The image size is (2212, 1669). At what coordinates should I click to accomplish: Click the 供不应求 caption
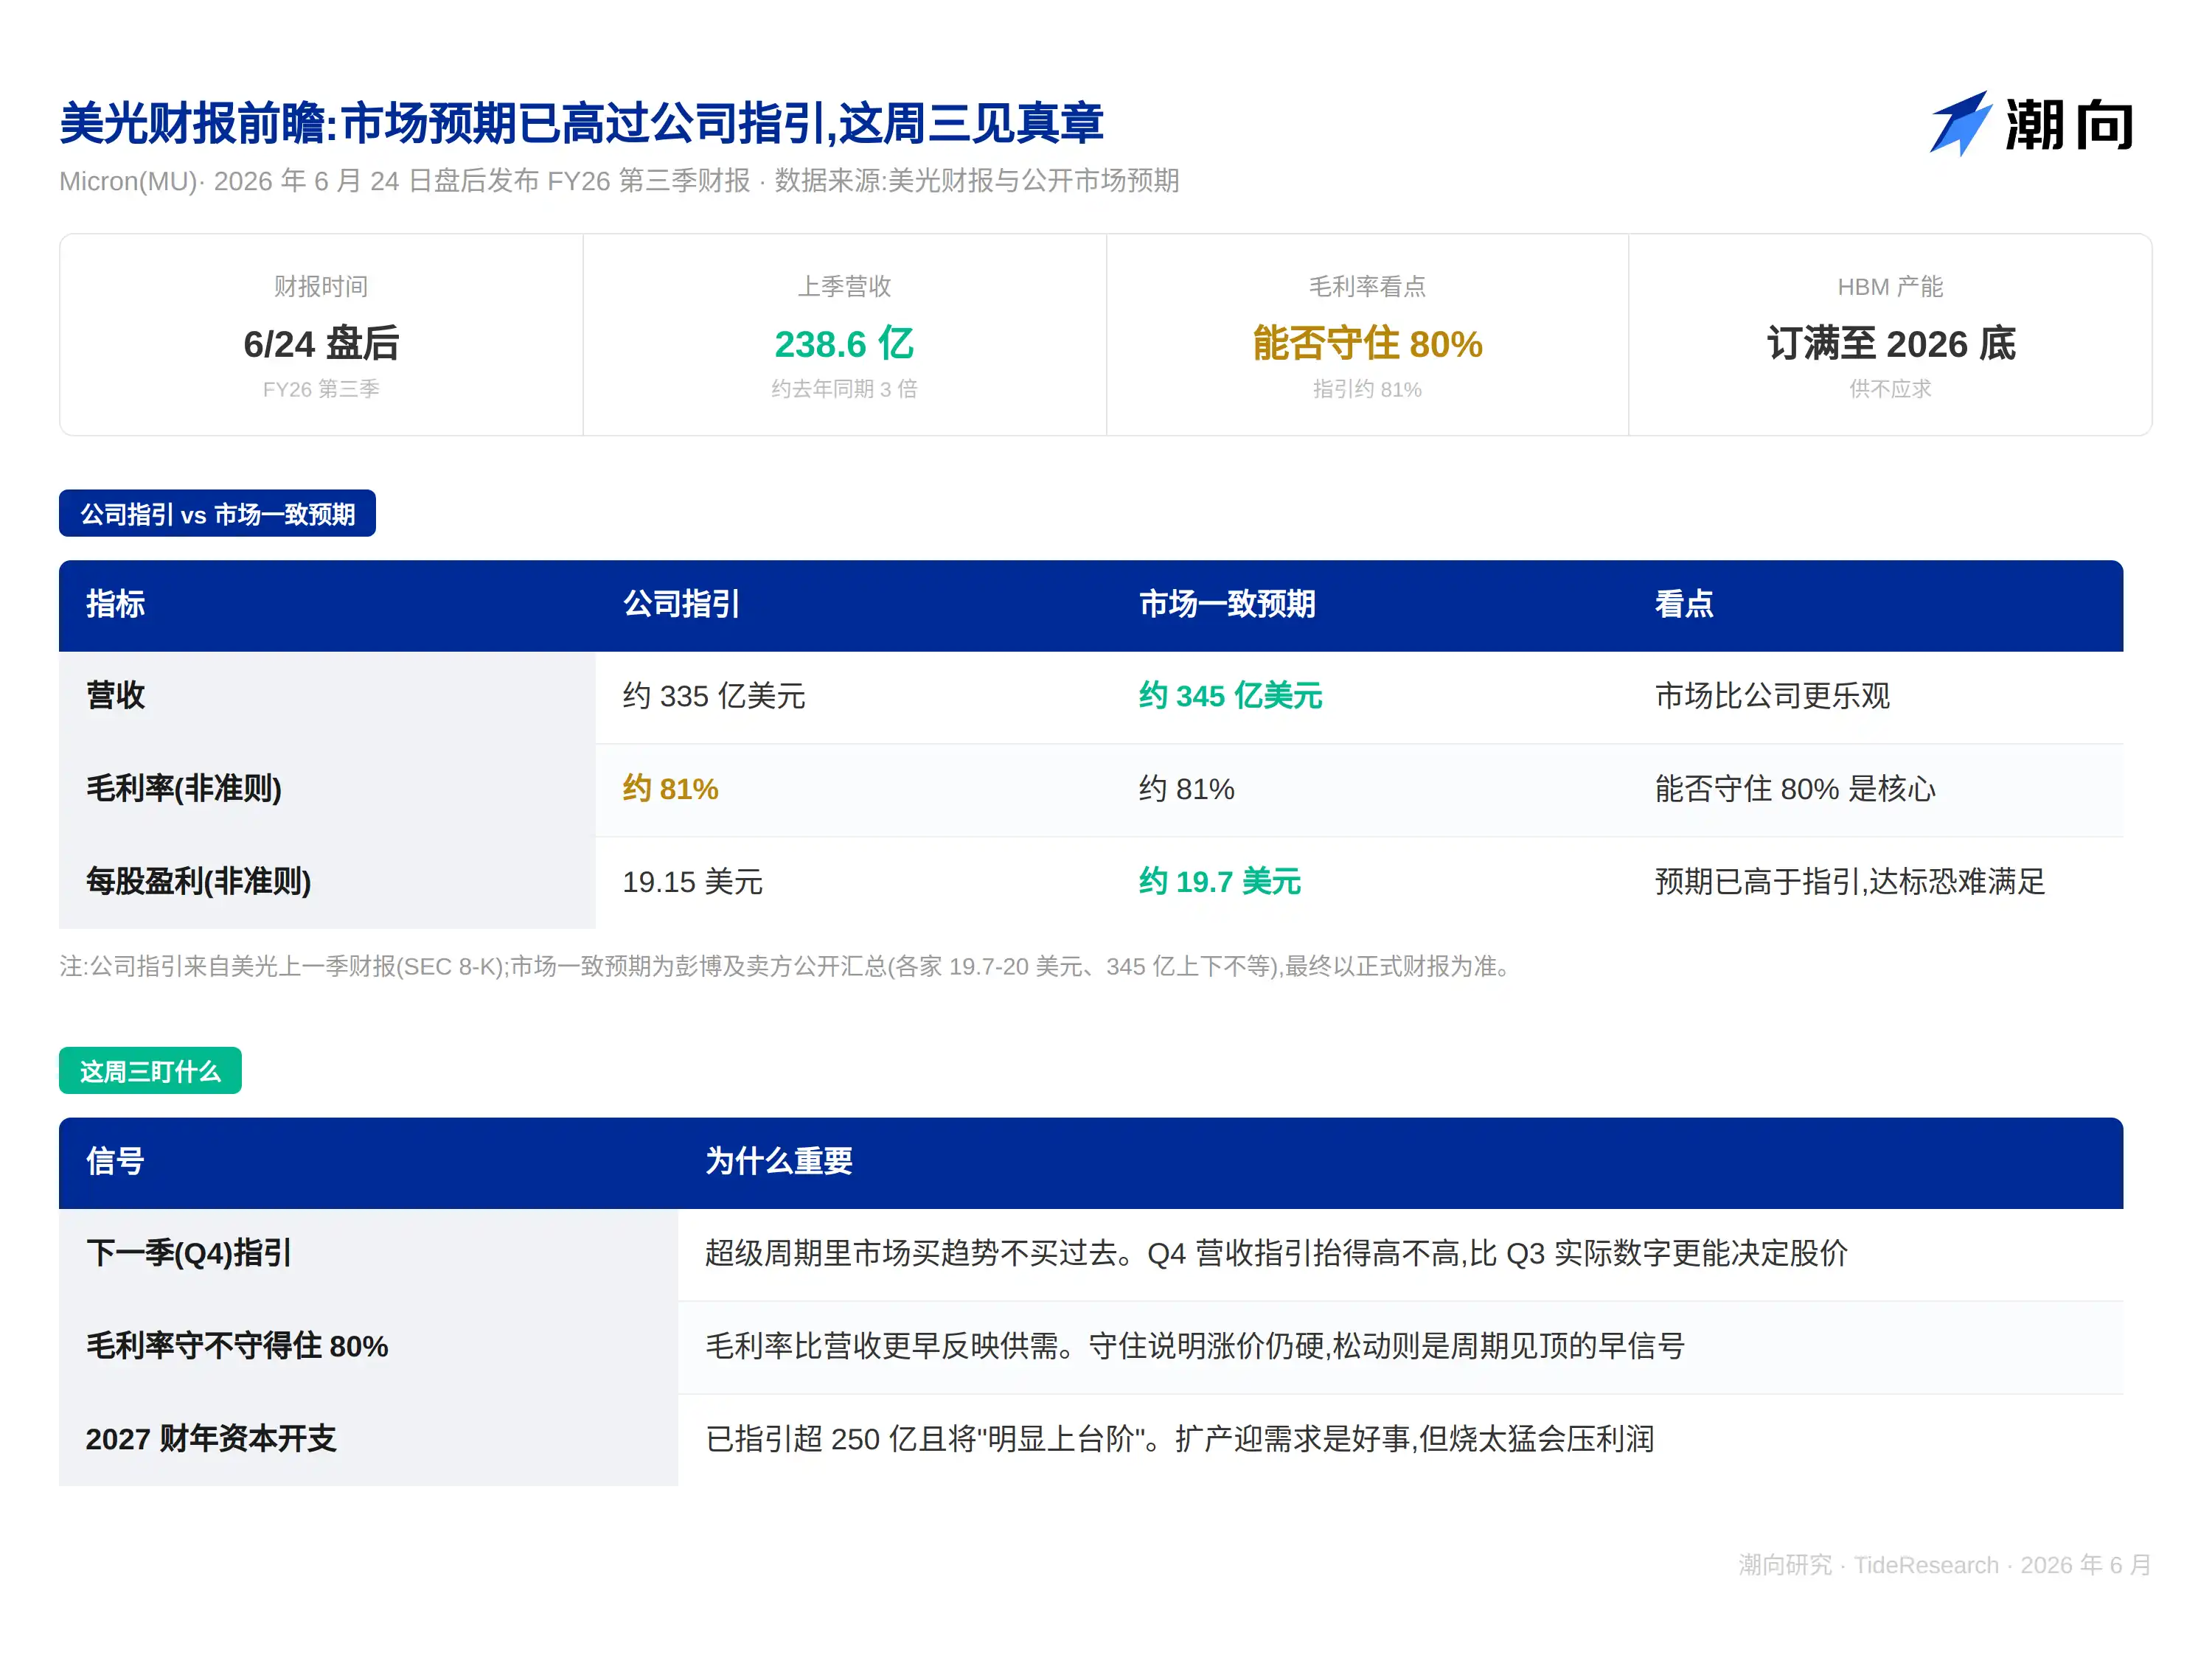1890,389
